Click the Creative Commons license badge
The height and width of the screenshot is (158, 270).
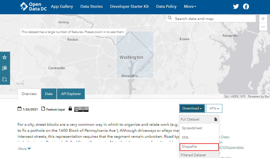click(81, 109)
